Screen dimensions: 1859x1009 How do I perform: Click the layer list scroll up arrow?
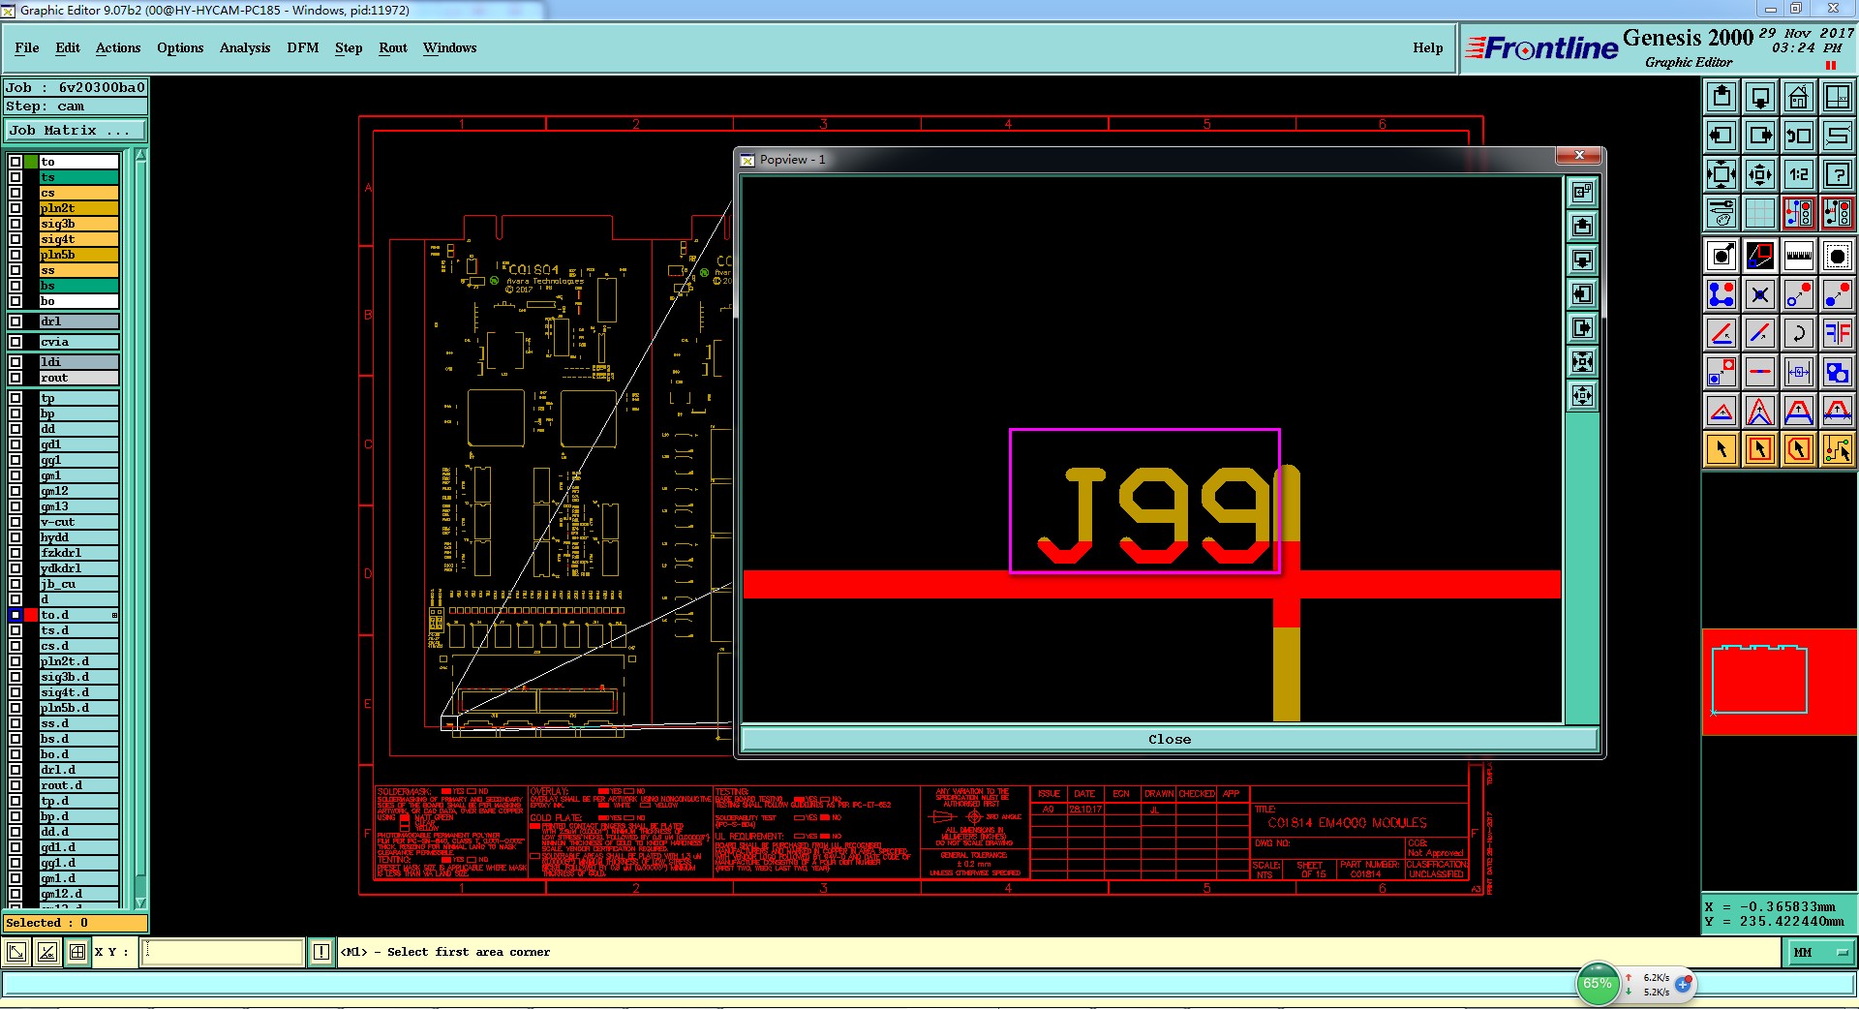140,155
